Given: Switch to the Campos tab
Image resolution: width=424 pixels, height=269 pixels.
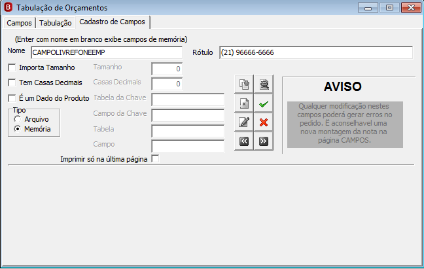Looking at the screenshot, I should (19, 23).
